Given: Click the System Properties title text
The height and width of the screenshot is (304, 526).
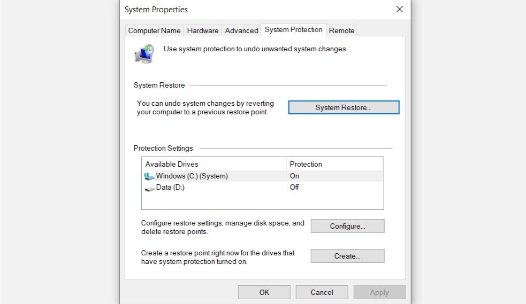Looking at the screenshot, I should (x=156, y=10).
